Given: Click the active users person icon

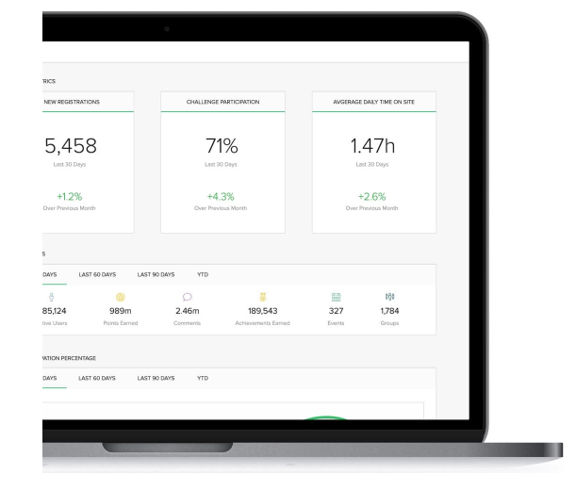Looking at the screenshot, I should [x=52, y=297].
